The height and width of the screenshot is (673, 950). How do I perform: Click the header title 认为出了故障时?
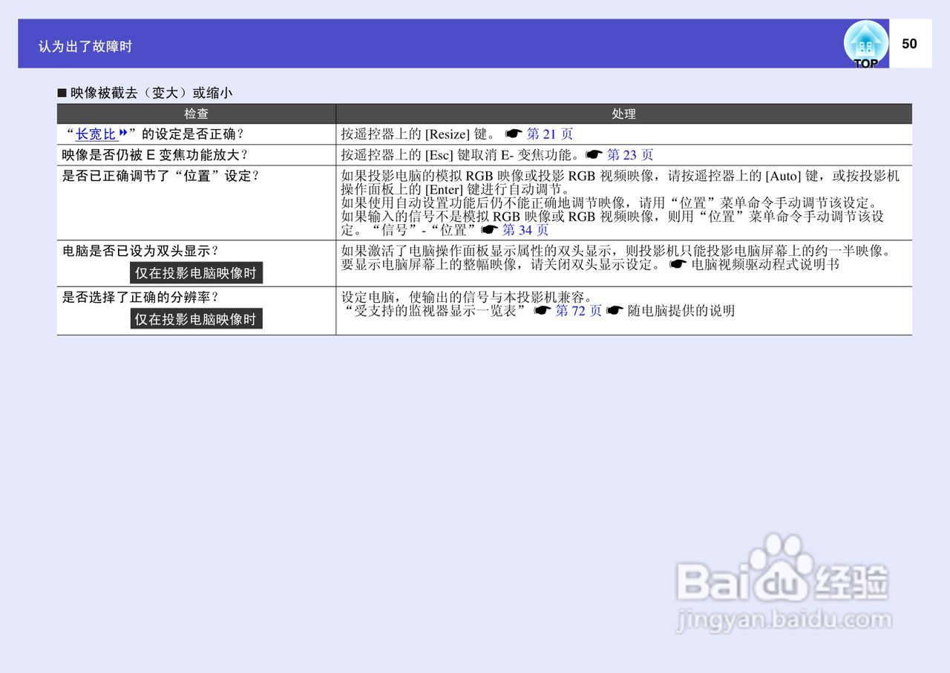85,46
